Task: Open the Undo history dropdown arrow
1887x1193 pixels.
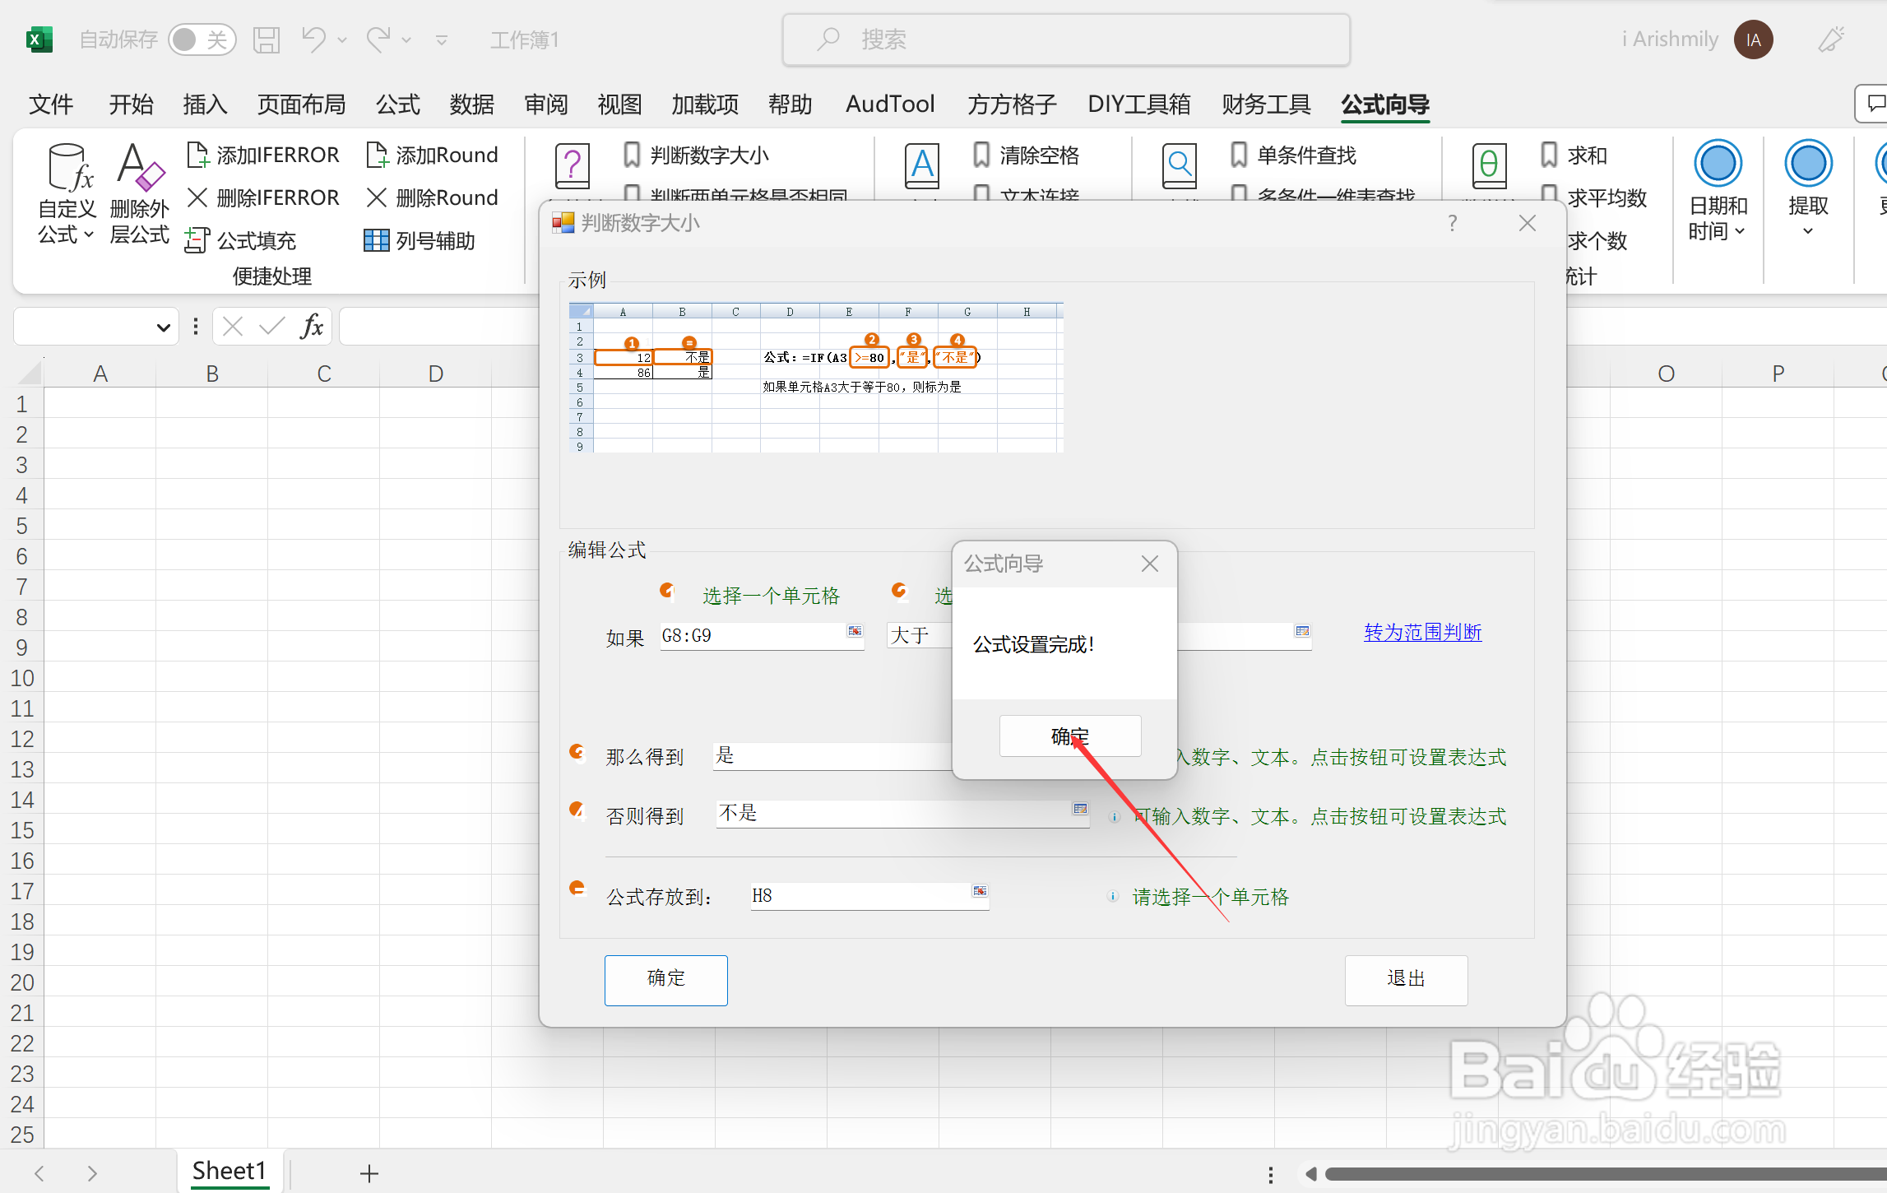Action: [x=342, y=39]
